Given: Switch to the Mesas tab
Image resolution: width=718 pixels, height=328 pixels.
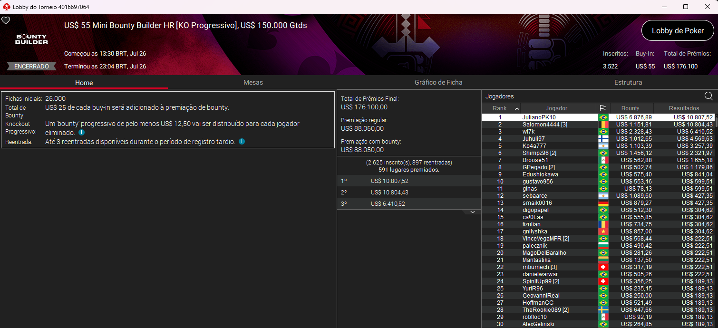Looking at the screenshot, I should pos(253,82).
